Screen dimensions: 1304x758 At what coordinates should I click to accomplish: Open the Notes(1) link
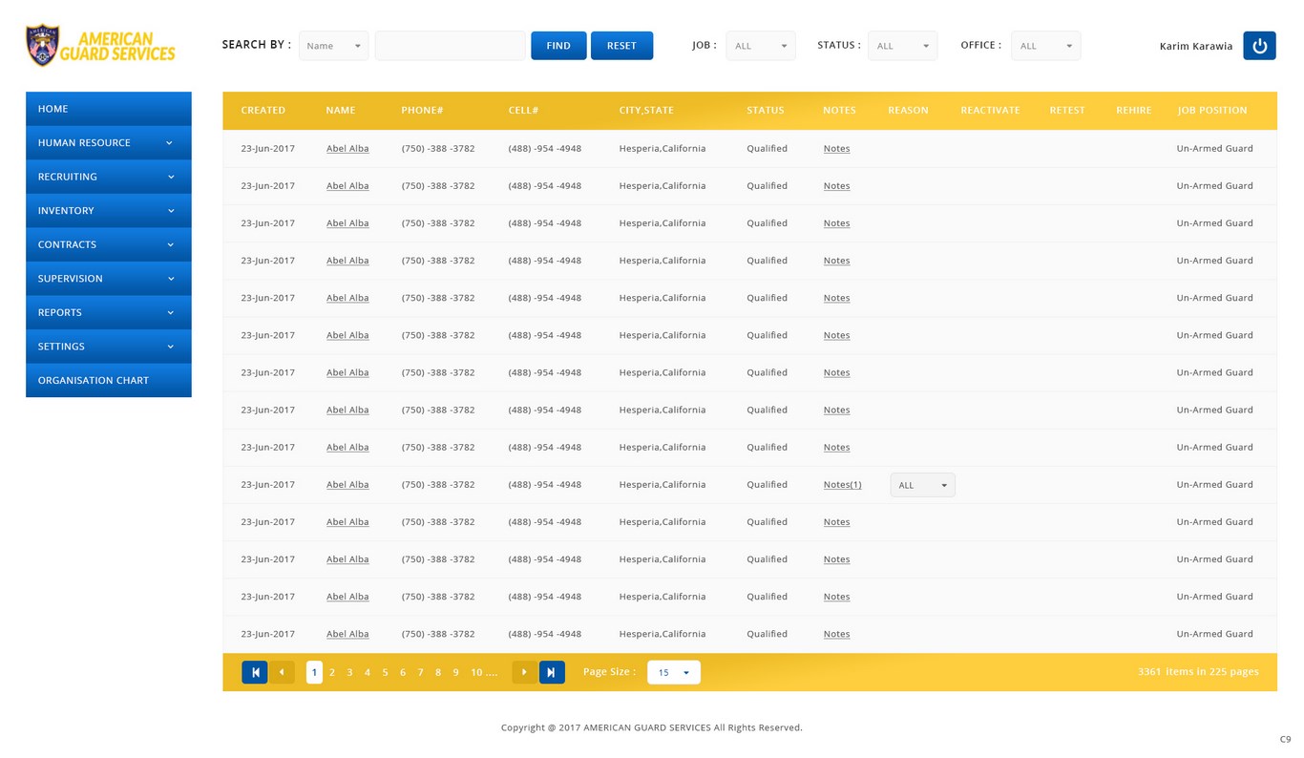[x=842, y=485]
